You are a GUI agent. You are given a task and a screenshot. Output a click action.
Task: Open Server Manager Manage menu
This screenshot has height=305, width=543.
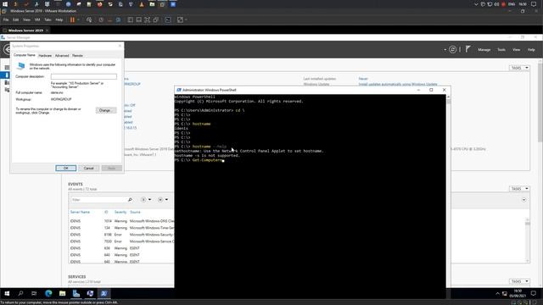coord(484,50)
